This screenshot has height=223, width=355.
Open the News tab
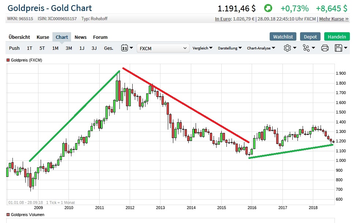click(81, 37)
